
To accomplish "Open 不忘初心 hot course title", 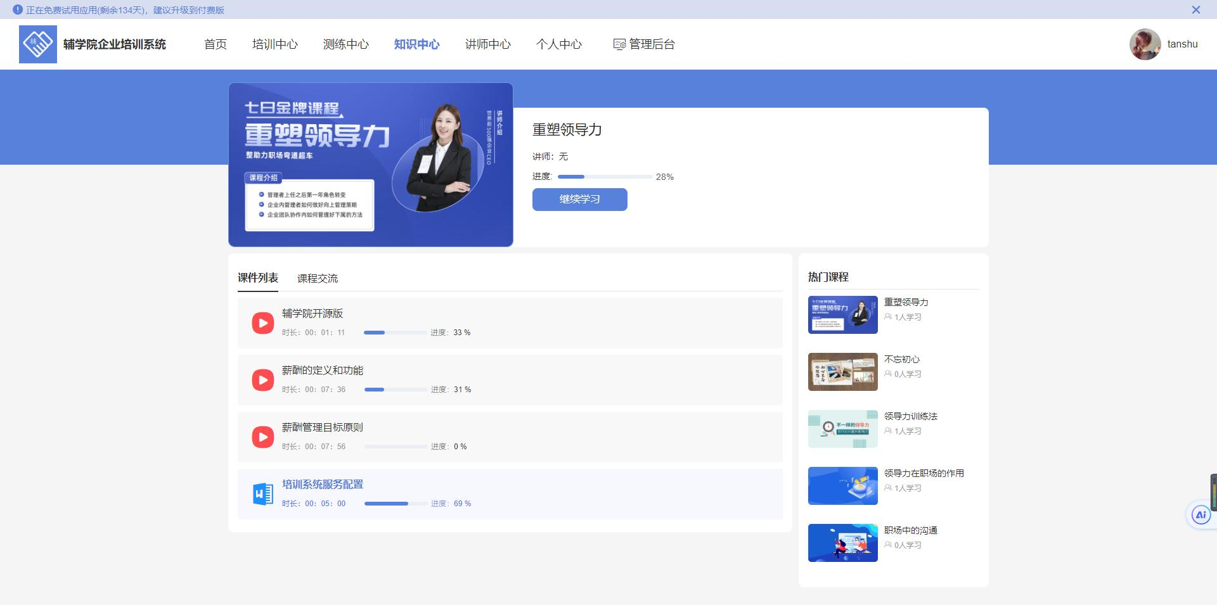I will (902, 359).
